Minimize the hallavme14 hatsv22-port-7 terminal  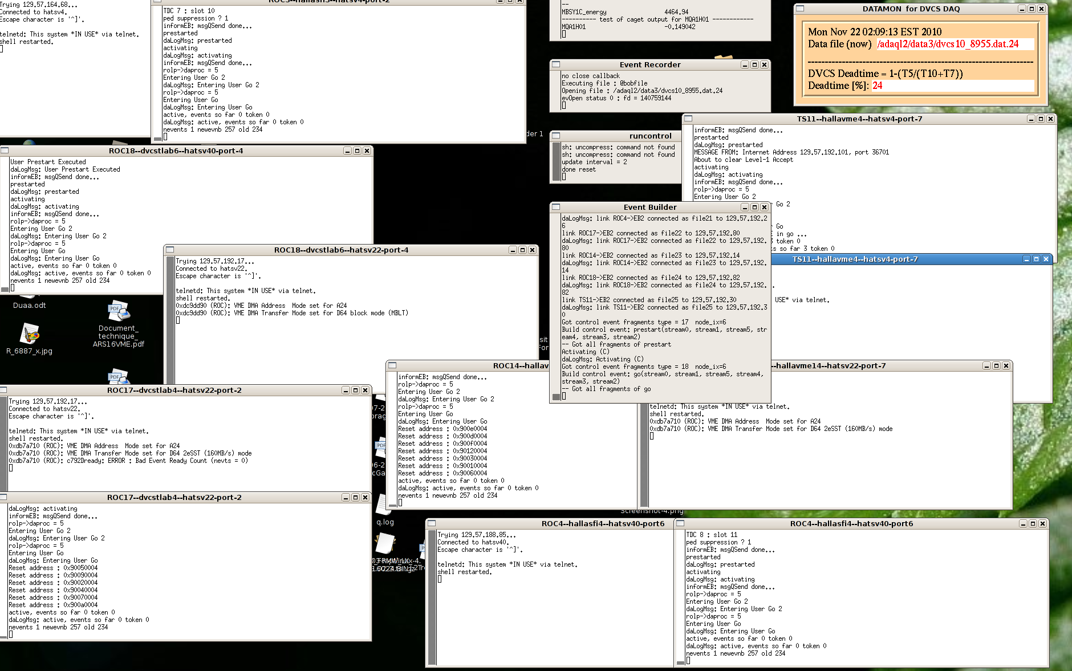986,366
